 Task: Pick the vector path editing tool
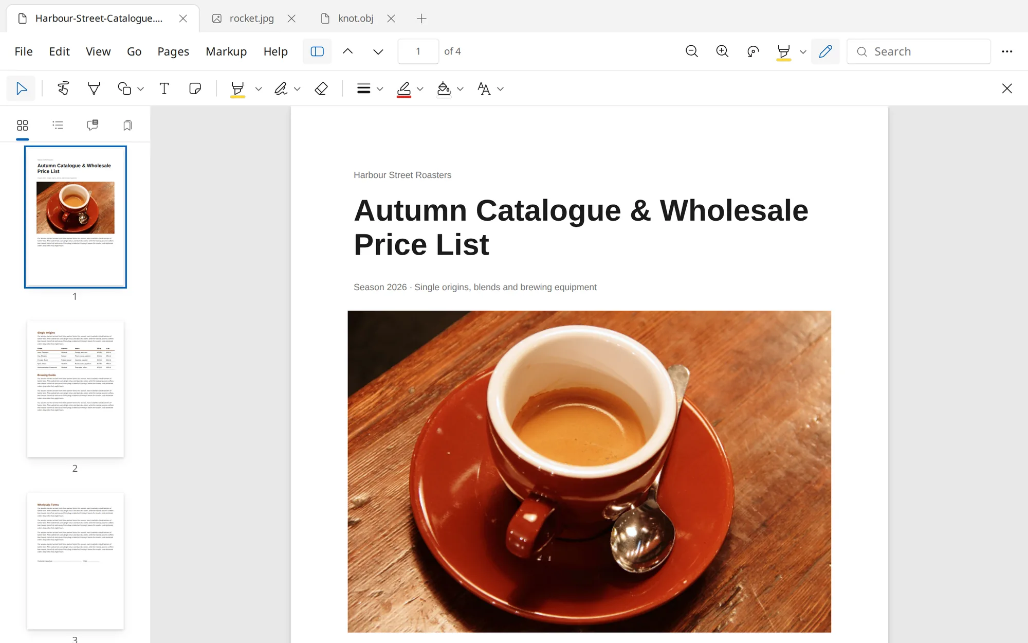point(94,88)
